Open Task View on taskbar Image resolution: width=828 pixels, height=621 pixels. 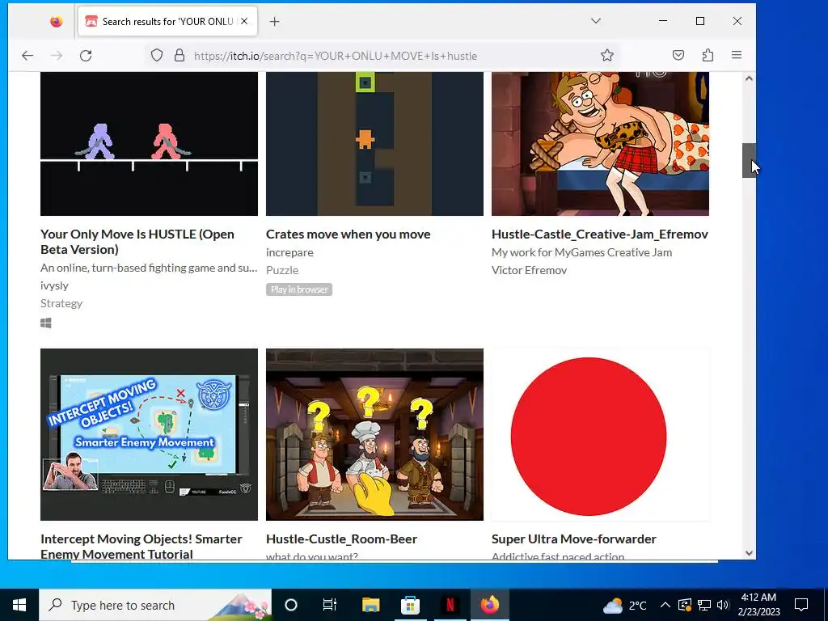[x=330, y=605]
